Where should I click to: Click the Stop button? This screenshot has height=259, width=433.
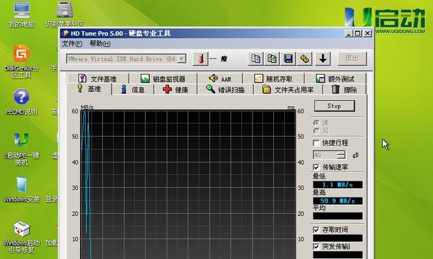pos(334,106)
